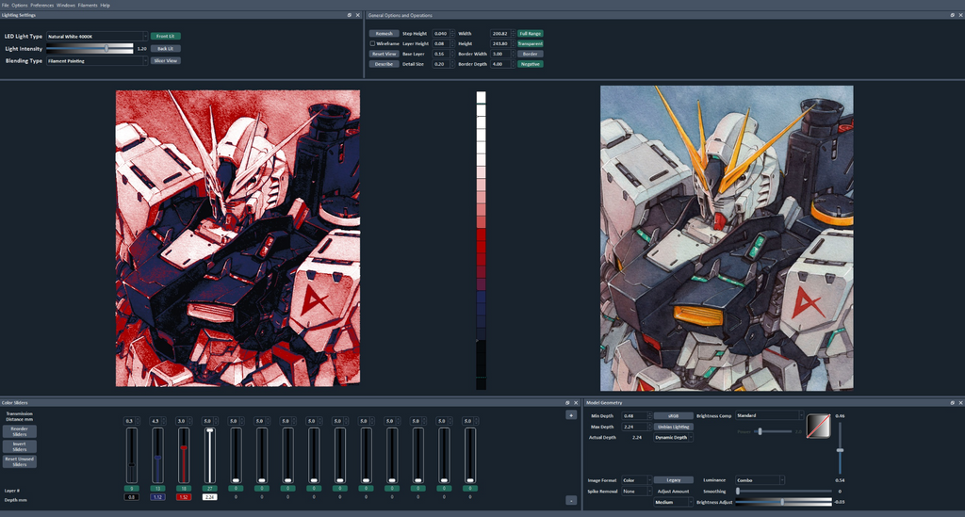This screenshot has width=965, height=517.
Task: Float the Lighting Settings panel
Action: pyautogui.click(x=349, y=15)
